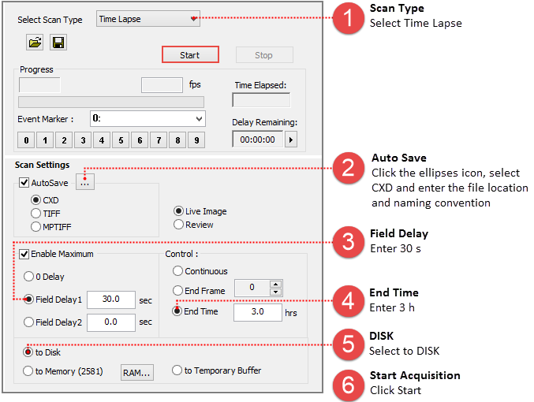Select the TIFF file format option
Viewport: 534px width, 402px height.
[36, 213]
